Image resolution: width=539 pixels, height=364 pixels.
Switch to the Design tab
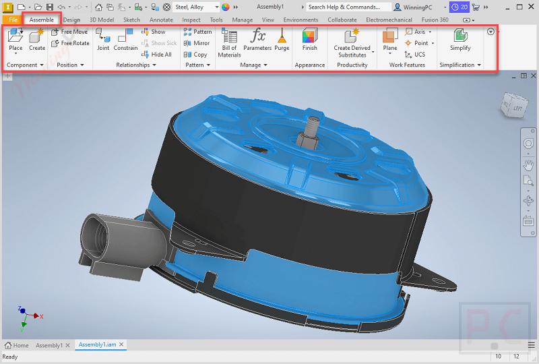click(71, 20)
